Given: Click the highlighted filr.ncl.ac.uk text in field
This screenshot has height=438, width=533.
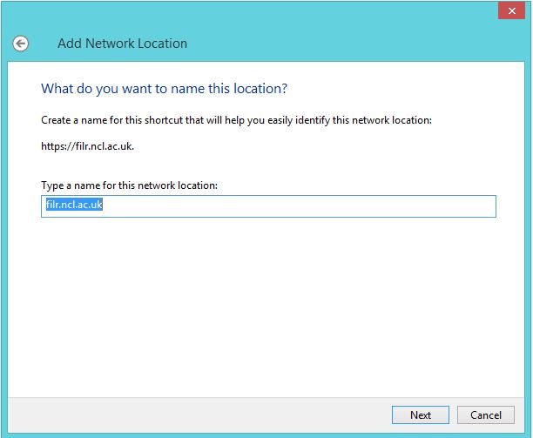Looking at the screenshot, I should pyautogui.click(x=74, y=206).
